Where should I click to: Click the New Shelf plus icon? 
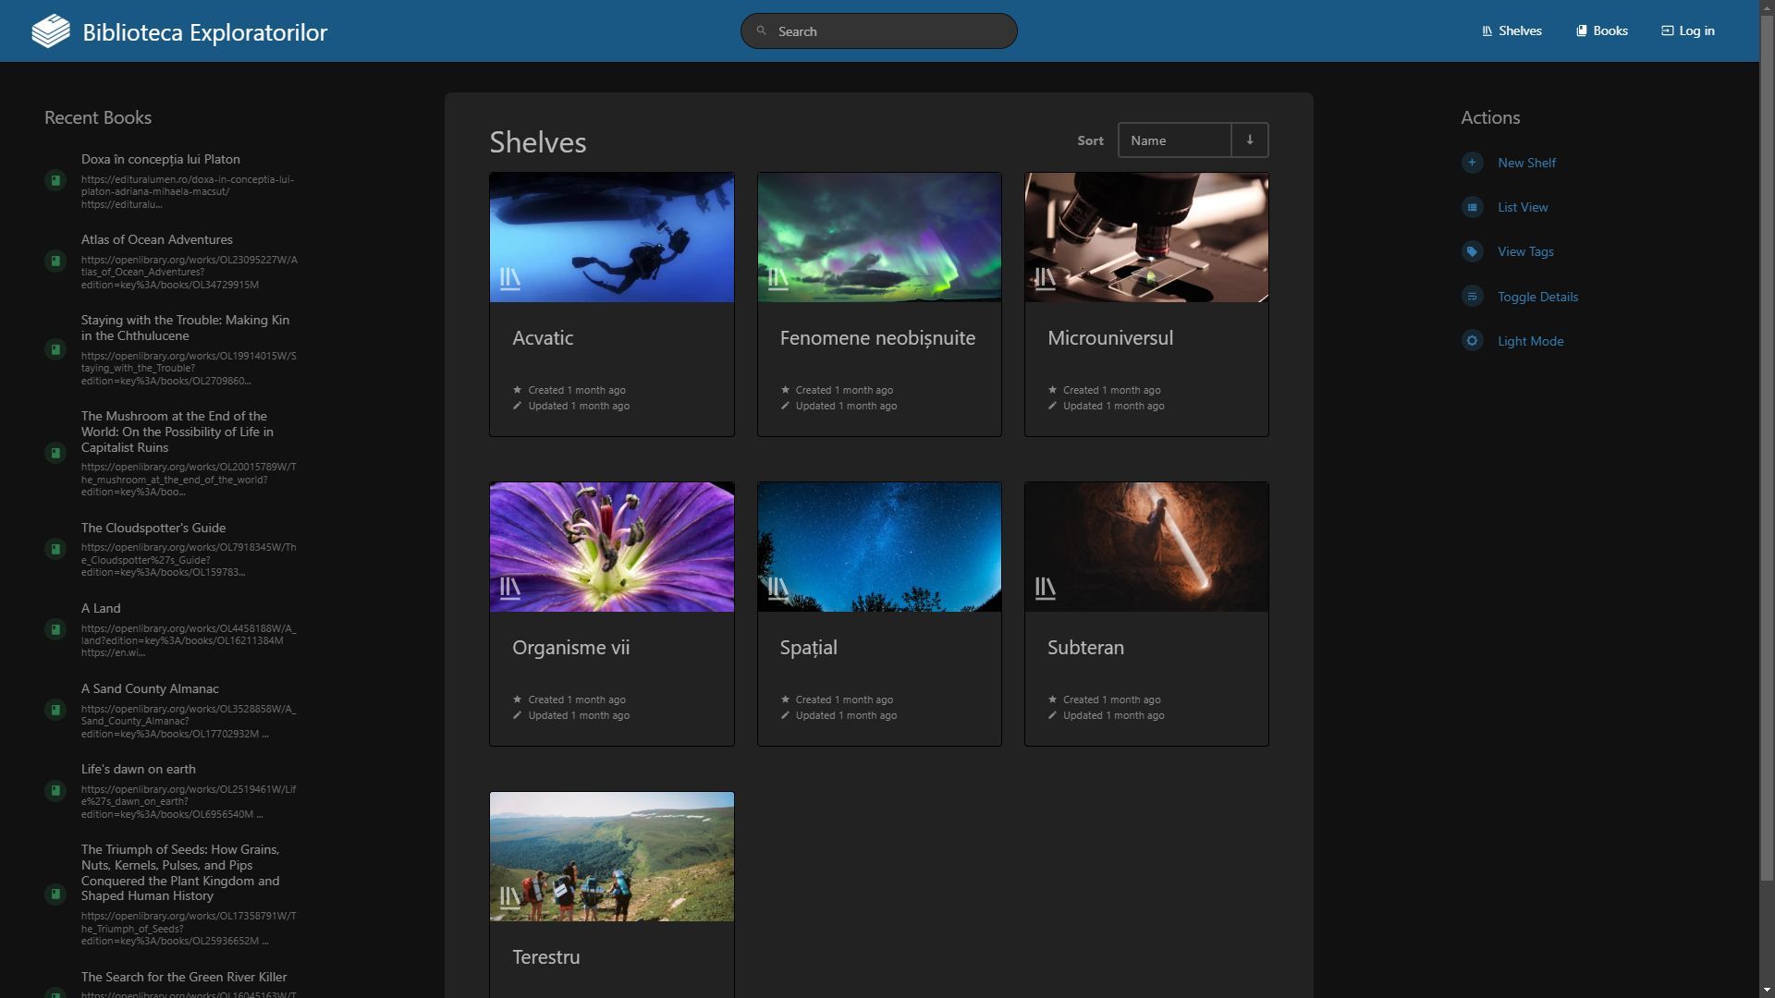(1472, 163)
